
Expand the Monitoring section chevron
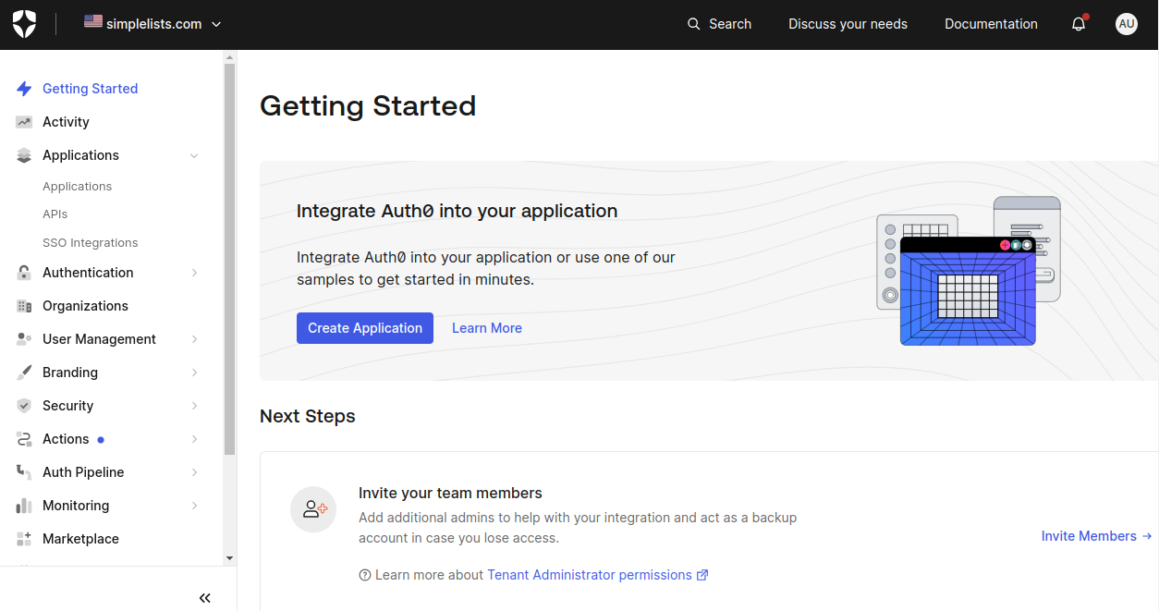194,506
